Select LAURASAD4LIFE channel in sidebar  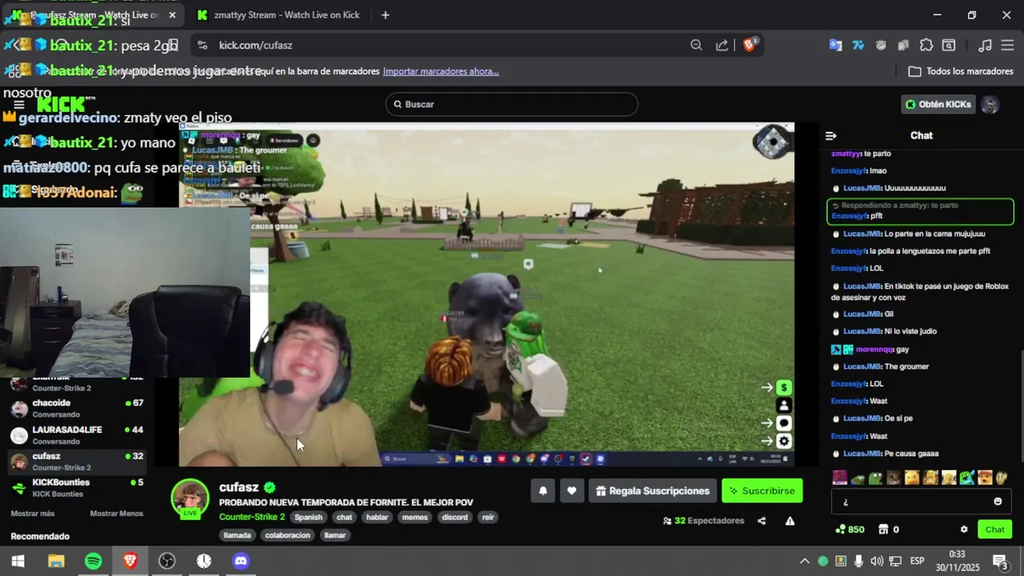click(76, 434)
